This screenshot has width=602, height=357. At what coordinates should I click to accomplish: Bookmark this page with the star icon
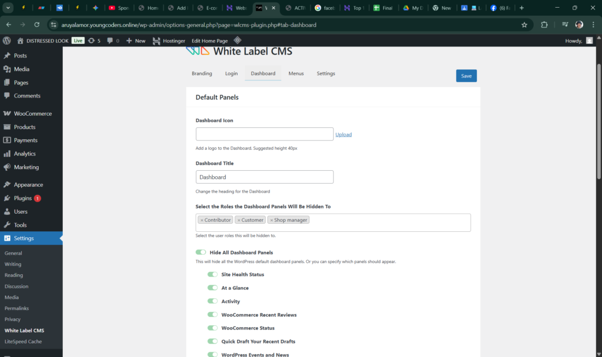pos(524,25)
